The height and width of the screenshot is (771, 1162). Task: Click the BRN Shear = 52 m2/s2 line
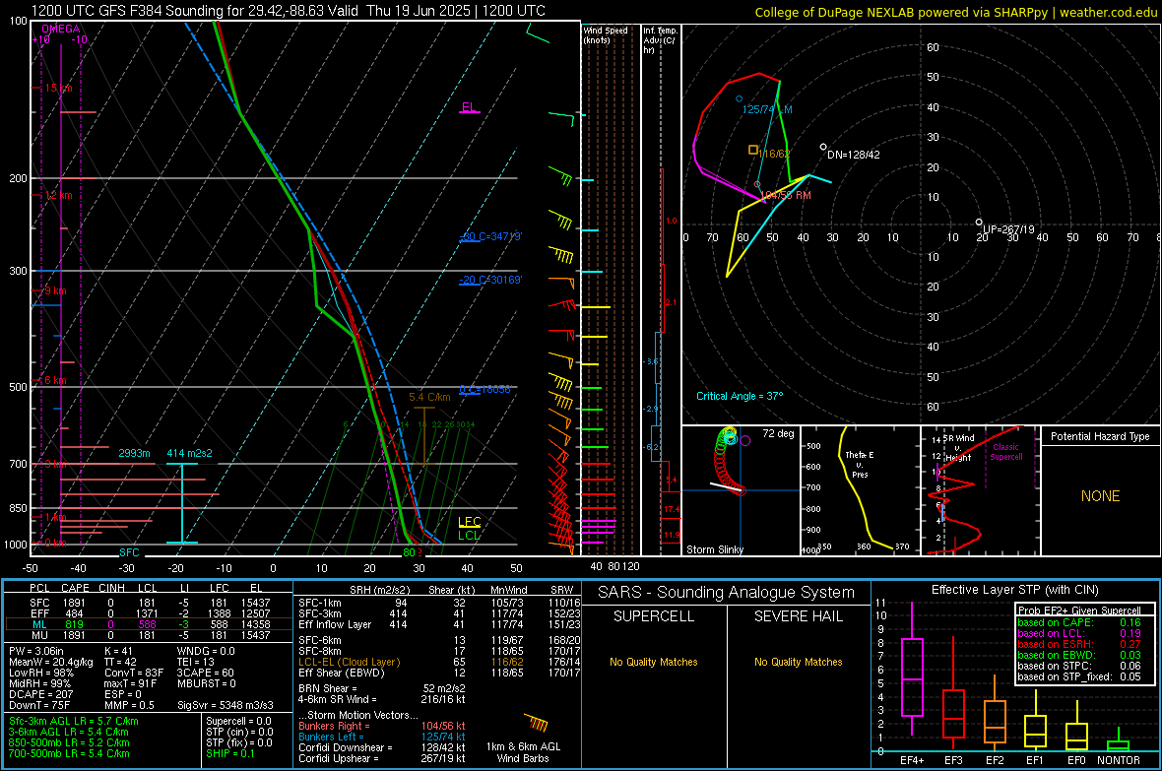382,688
